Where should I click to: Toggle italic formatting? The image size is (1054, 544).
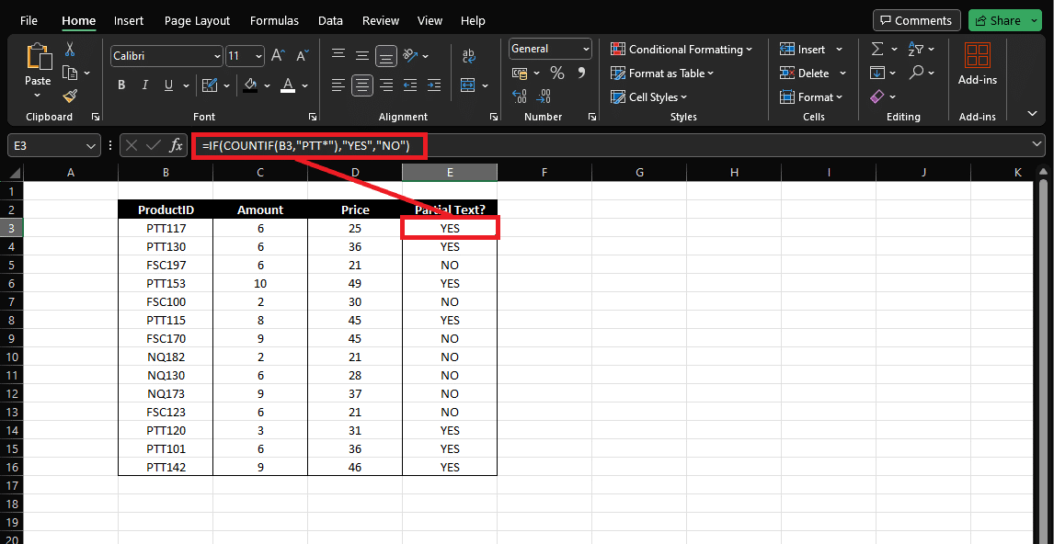[x=143, y=85]
